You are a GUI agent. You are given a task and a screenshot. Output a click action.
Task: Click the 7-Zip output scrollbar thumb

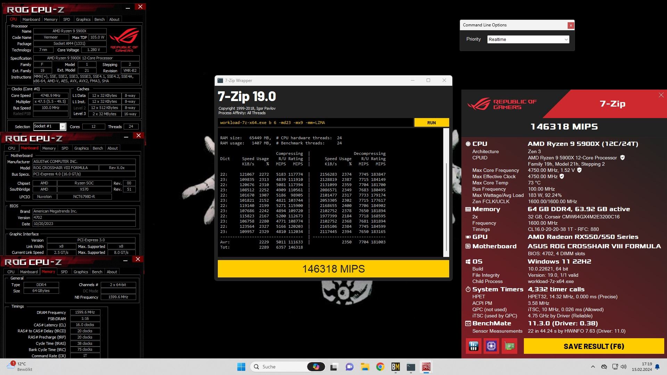click(446, 207)
